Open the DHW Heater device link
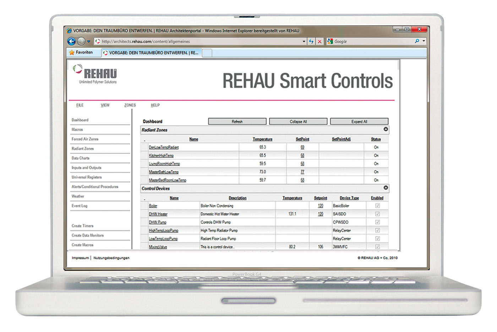 pyautogui.click(x=158, y=214)
